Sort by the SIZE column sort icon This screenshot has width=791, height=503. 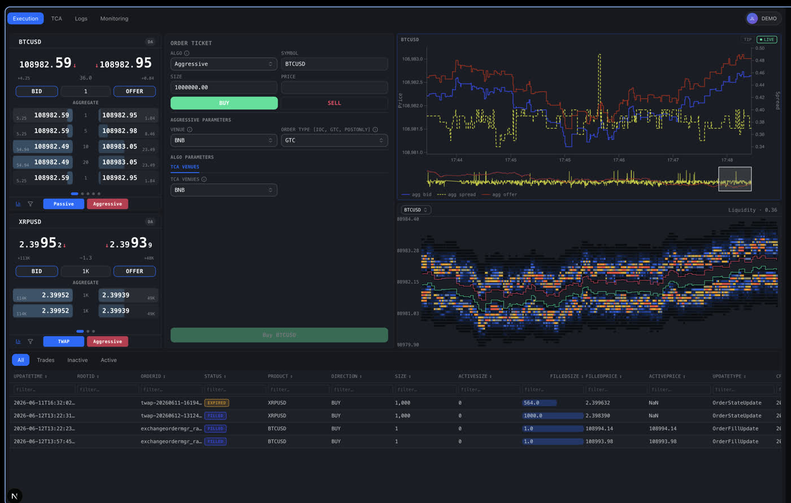click(410, 377)
